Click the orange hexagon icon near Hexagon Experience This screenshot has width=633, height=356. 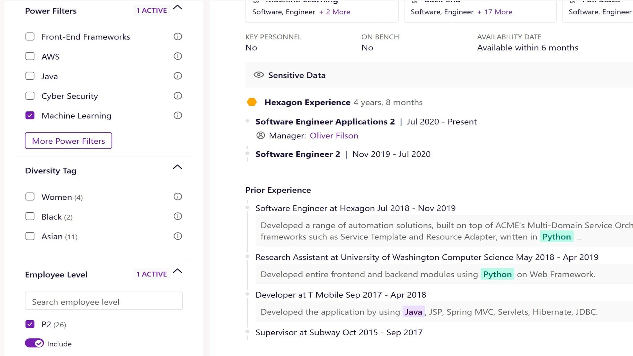tap(252, 102)
